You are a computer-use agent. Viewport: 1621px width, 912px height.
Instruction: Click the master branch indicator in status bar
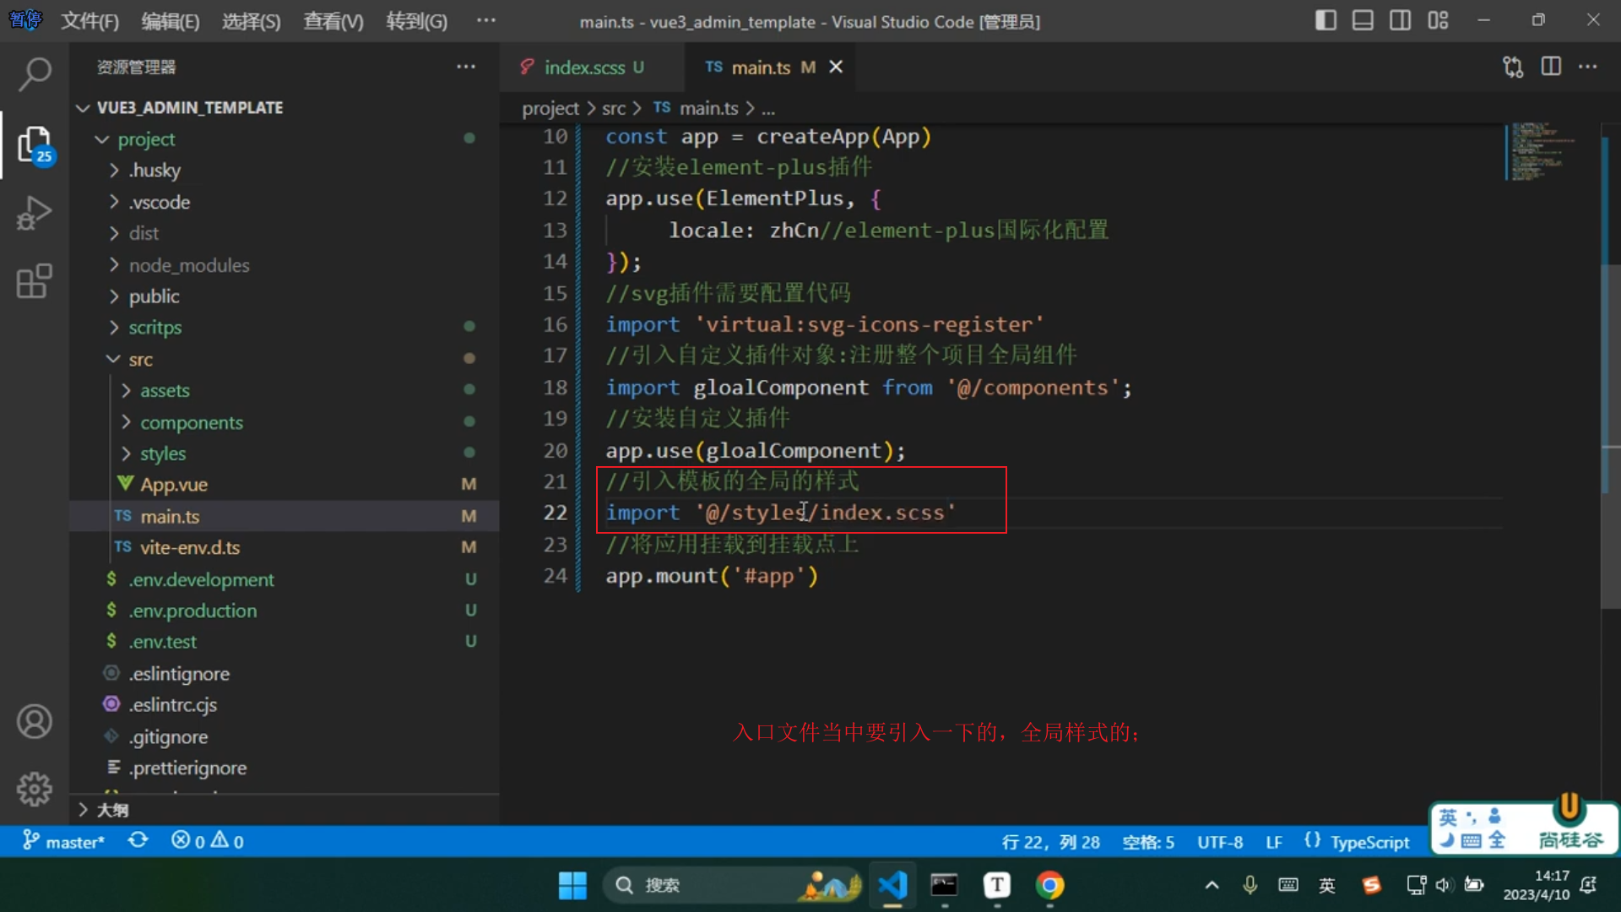(63, 841)
